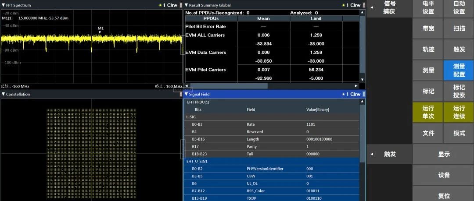Collapse the Constellation panel triangle
Screen dimensions: 474x201
(x=4, y=94)
